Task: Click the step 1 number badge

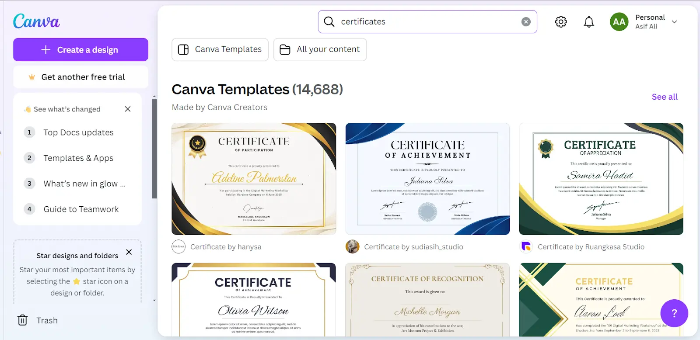Action: click(29, 132)
